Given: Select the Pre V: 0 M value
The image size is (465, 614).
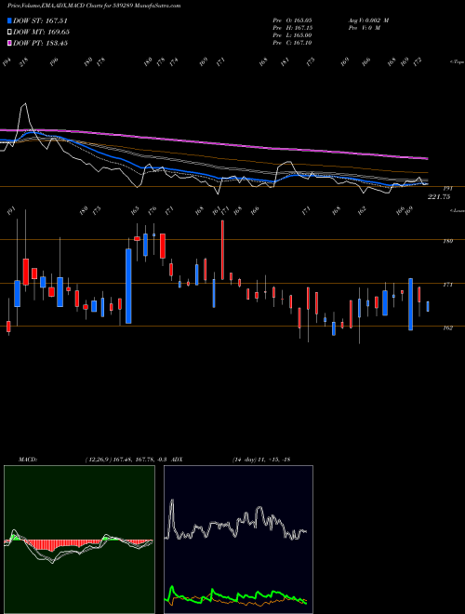Looking at the screenshot, I should (364, 28).
